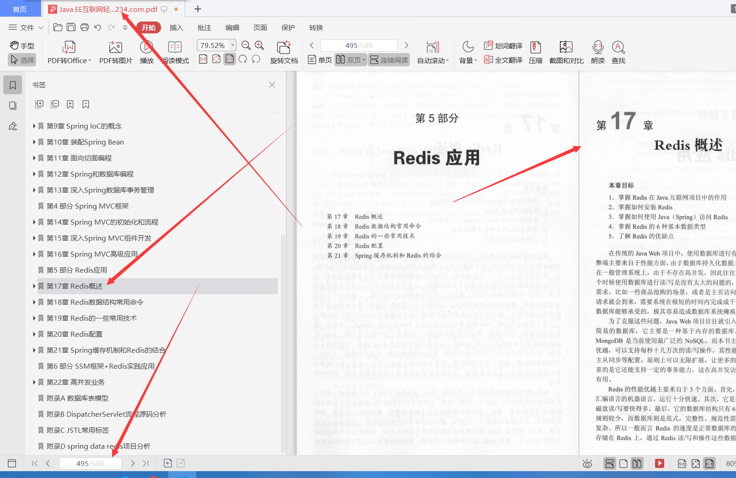Open bookmark 第18章 Redis数据结构常用命令
This screenshot has width=736, height=478.
(95, 302)
